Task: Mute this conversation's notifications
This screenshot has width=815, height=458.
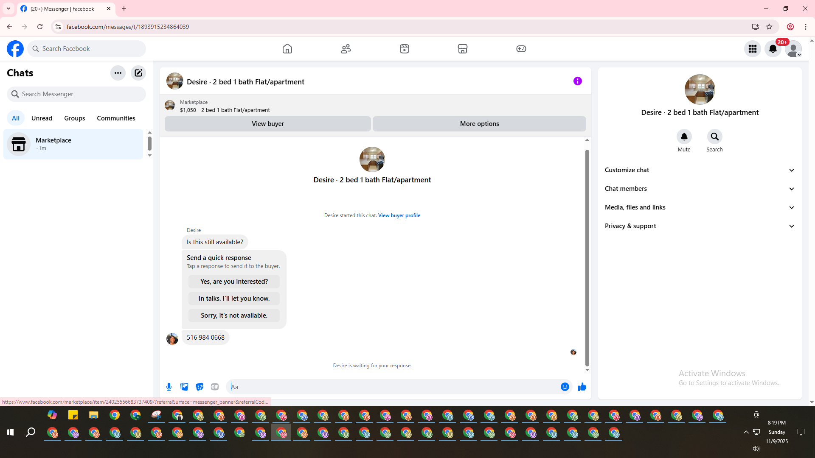Action: (684, 137)
